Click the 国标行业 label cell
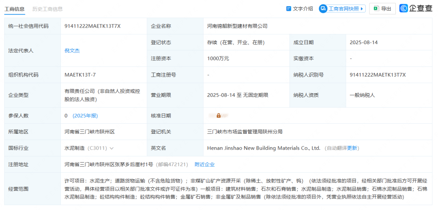The width and height of the screenshot is (438, 210). pyautogui.click(x=32, y=148)
